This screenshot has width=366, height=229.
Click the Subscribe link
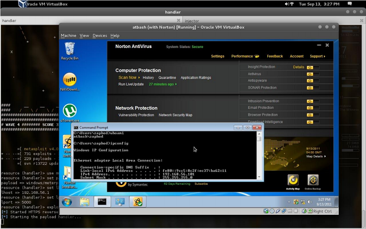(201, 184)
